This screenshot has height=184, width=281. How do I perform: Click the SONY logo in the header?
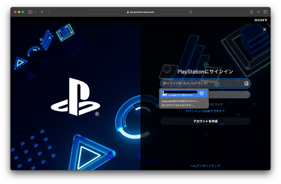point(261,20)
